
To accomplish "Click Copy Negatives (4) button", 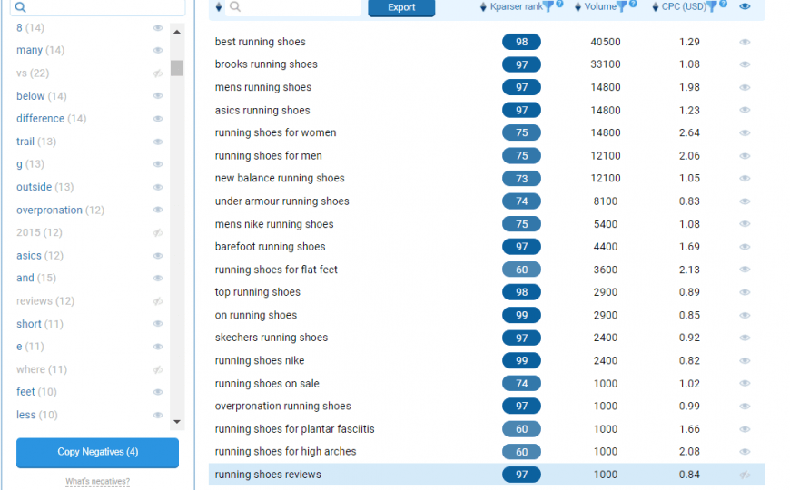I will coord(97,452).
